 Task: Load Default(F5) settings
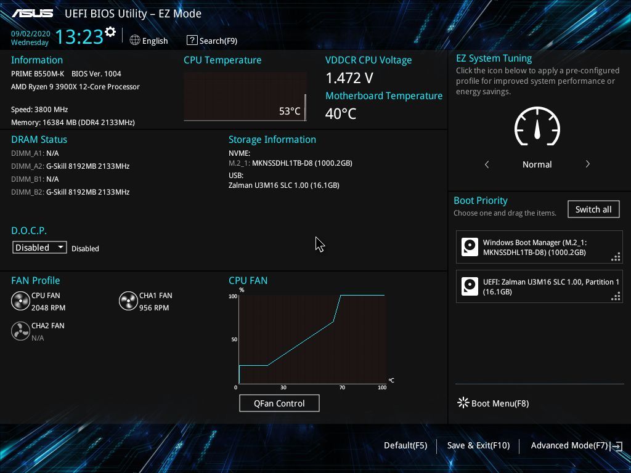point(405,445)
